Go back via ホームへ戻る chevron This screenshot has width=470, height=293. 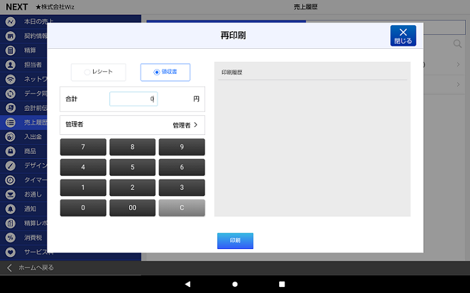(x=10, y=267)
